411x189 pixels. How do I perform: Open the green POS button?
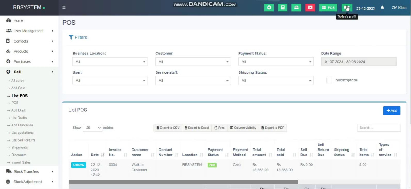click(x=328, y=8)
